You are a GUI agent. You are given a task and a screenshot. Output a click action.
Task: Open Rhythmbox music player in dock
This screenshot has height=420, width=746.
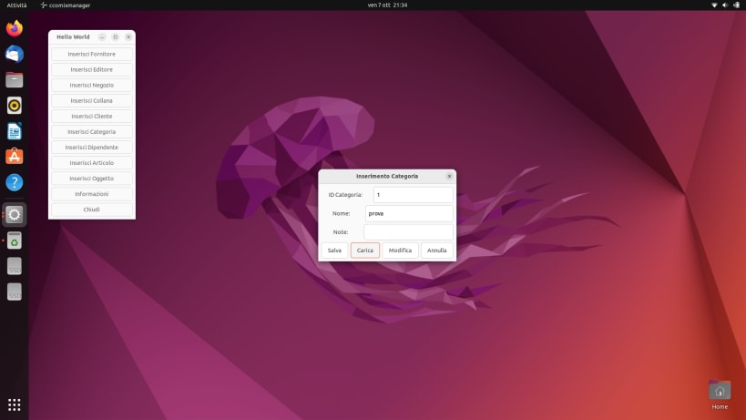(x=15, y=106)
